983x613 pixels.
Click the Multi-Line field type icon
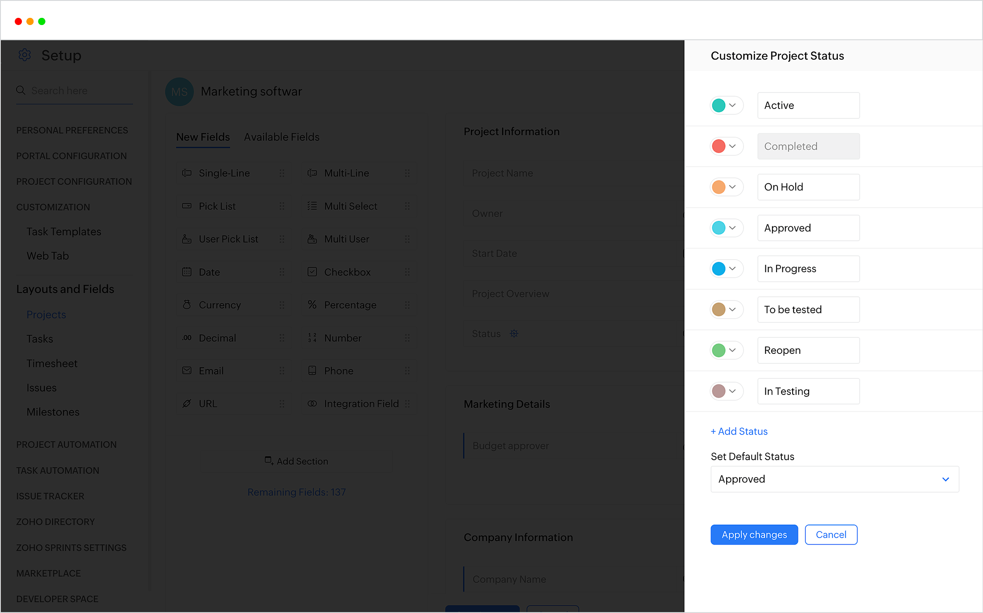(x=312, y=173)
